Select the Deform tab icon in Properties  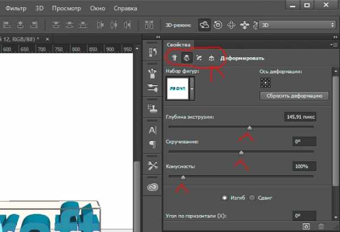(186, 58)
